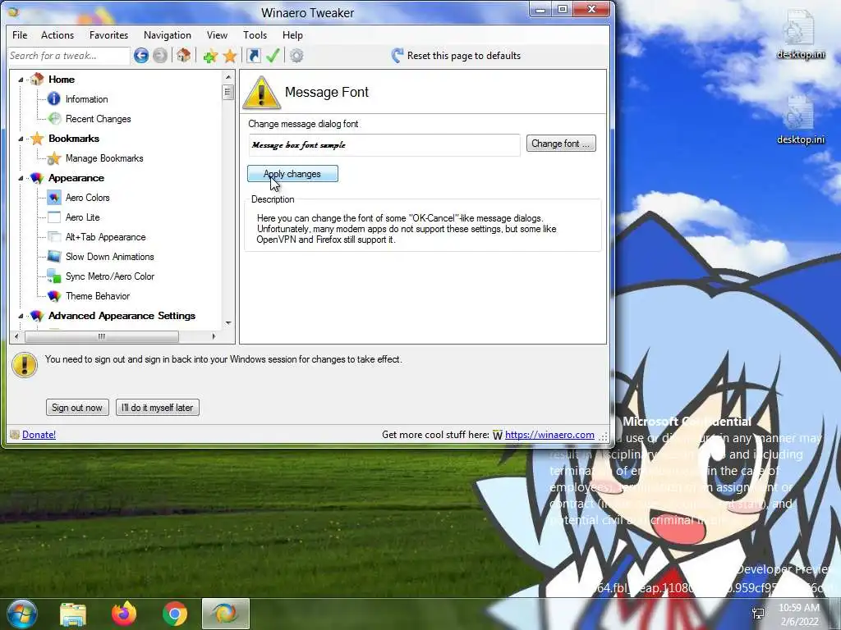Select the top desktop.ini desktop file

coord(800,34)
